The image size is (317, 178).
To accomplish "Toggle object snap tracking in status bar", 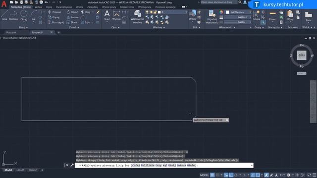I will point(252,175).
